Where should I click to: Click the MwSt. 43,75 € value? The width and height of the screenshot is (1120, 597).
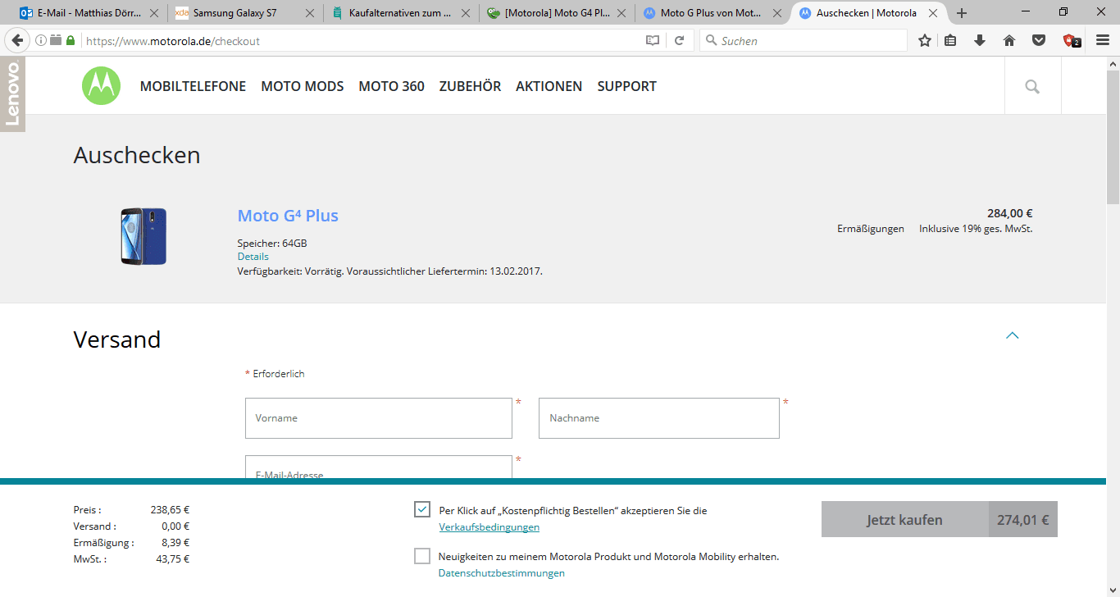coord(173,559)
